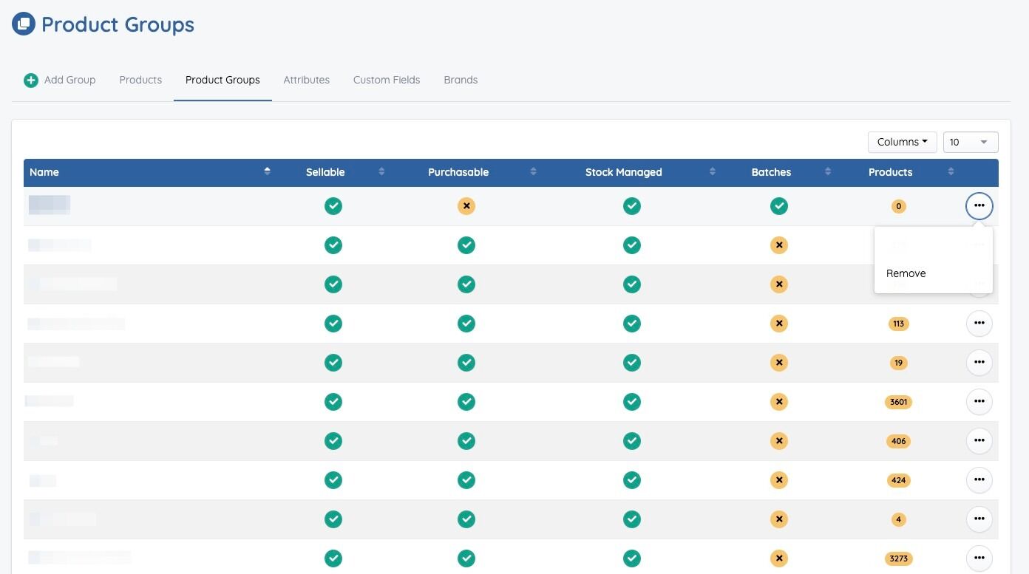This screenshot has height=574, width=1029.
Task: Click the Sellable checkmark in the 19-products row
Action: point(333,363)
